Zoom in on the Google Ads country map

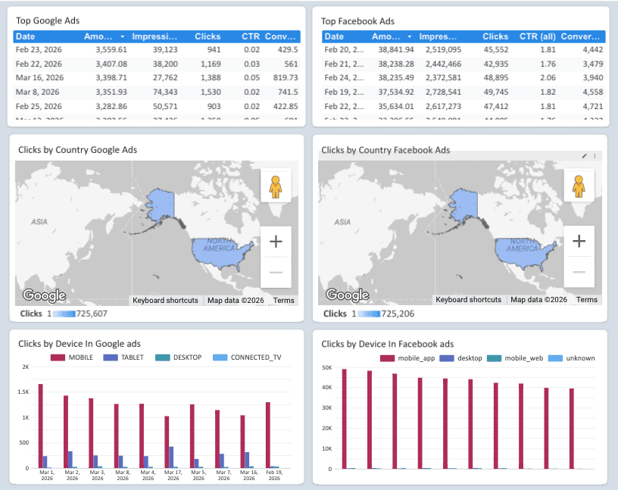tap(276, 241)
